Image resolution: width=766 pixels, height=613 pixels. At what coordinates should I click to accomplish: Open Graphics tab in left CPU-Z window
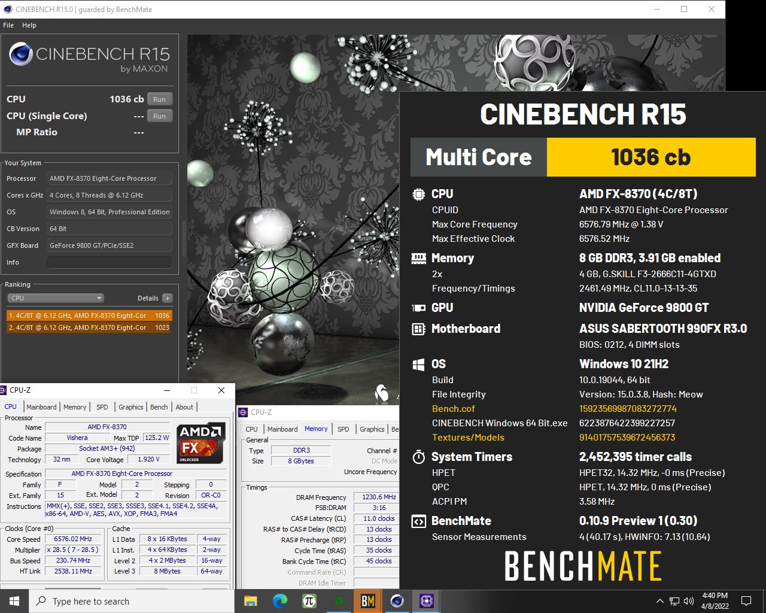tap(131, 407)
